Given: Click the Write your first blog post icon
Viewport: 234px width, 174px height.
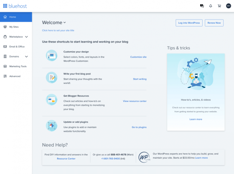Looking at the screenshot, I should [x=51, y=77].
